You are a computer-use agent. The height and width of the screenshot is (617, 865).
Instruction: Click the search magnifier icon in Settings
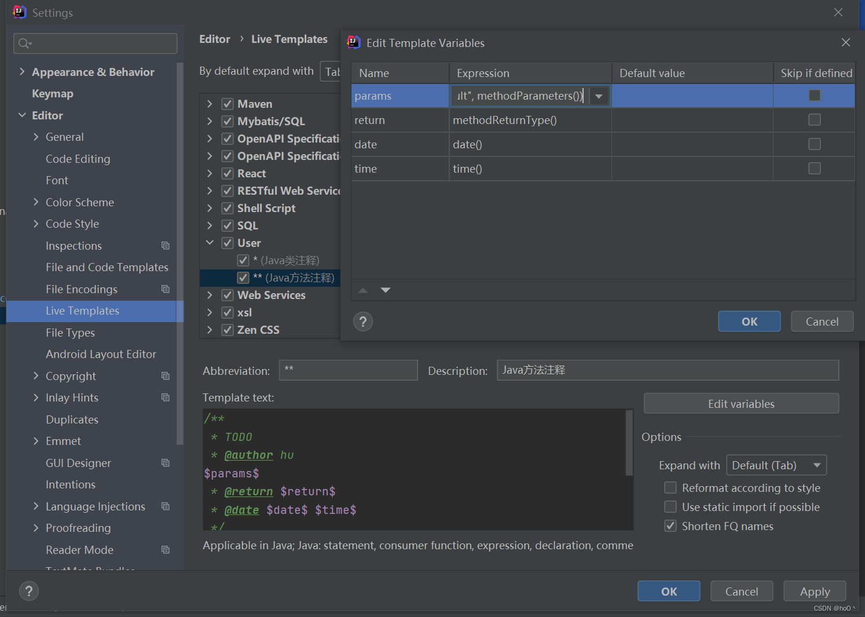tap(24, 43)
